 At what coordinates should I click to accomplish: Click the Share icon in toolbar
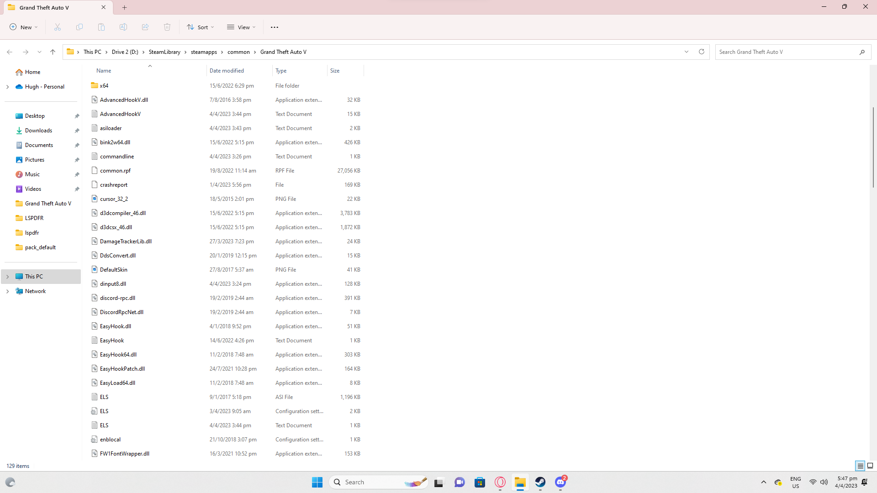tap(145, 27)
